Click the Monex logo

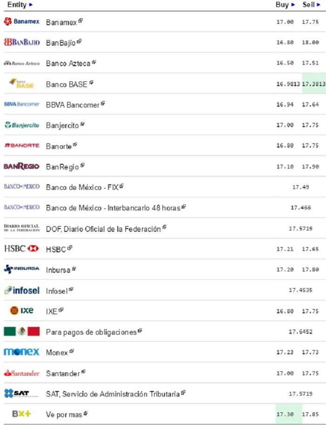(x=21, y=352)
